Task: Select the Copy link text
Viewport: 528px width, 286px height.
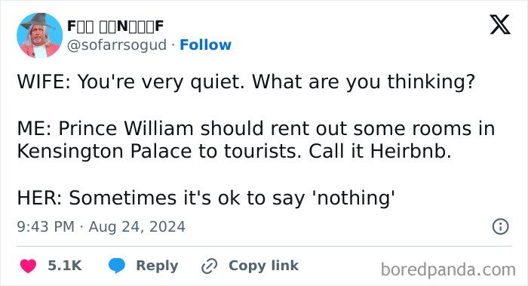Action: [x=263, y=266]
